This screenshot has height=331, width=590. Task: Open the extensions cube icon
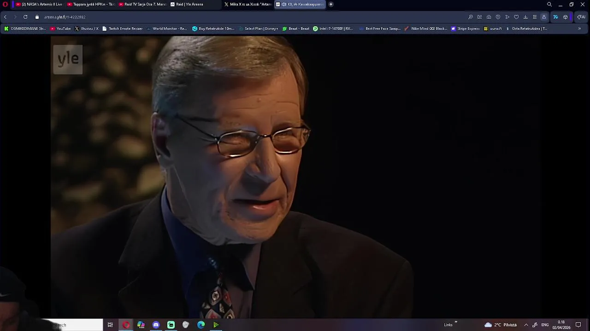(x=566, y=17)
